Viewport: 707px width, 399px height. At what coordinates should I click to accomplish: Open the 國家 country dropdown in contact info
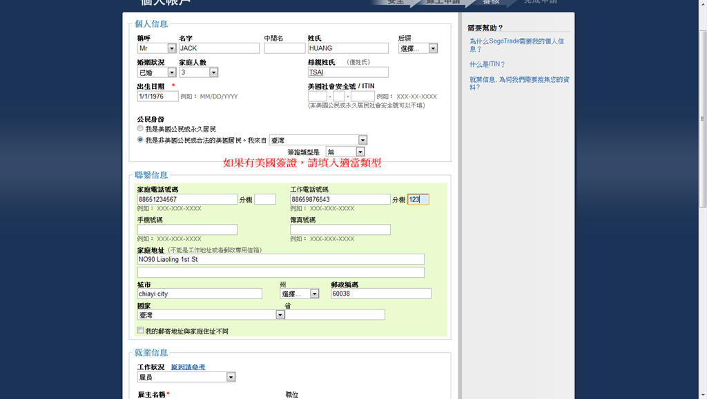pos(211,315)
